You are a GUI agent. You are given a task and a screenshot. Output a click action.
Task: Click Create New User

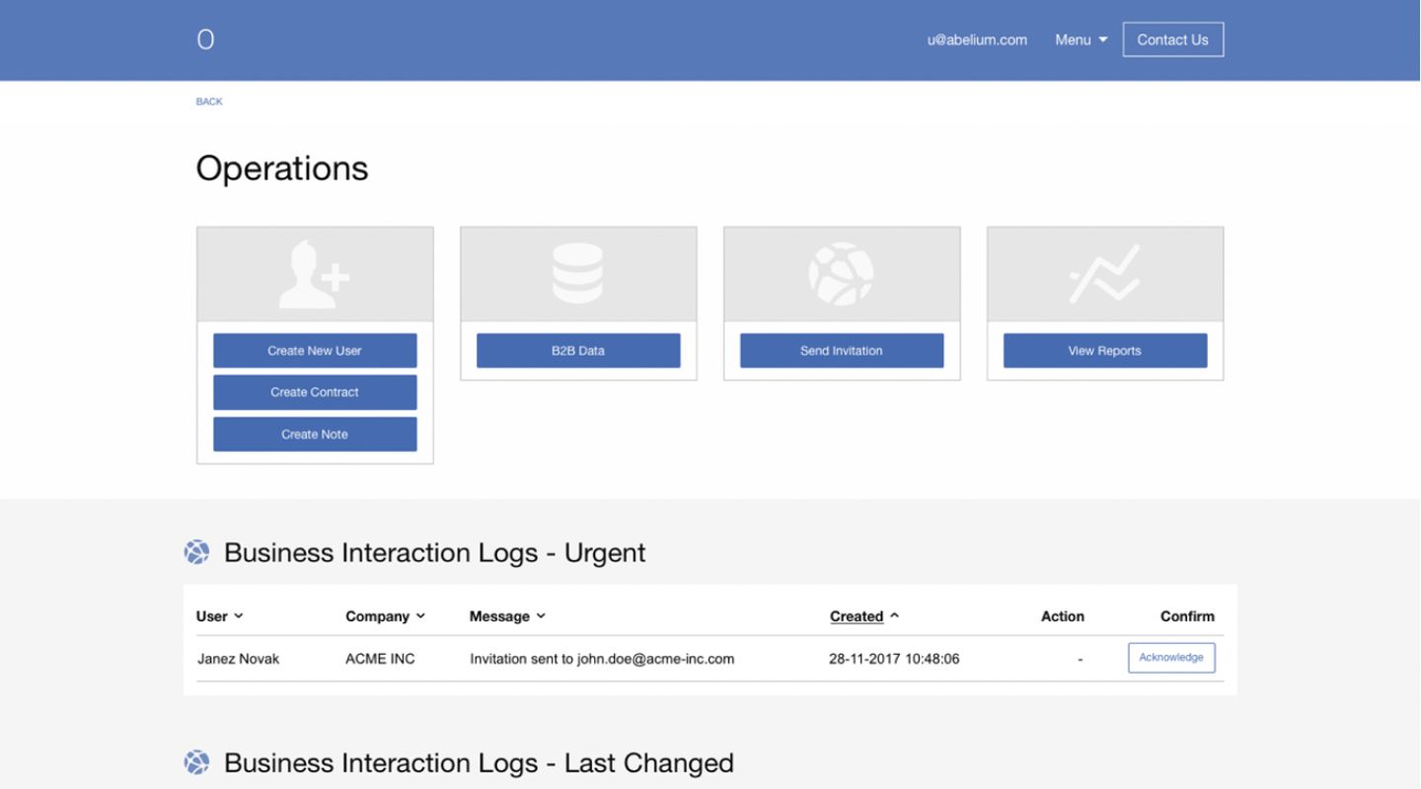click(315, 350)
